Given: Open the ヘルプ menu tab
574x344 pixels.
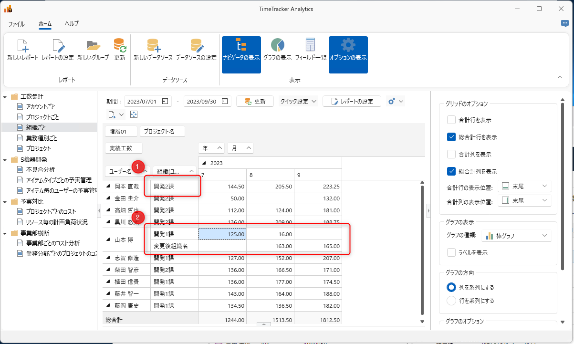Looking at the screenshot, I should 72,23.
